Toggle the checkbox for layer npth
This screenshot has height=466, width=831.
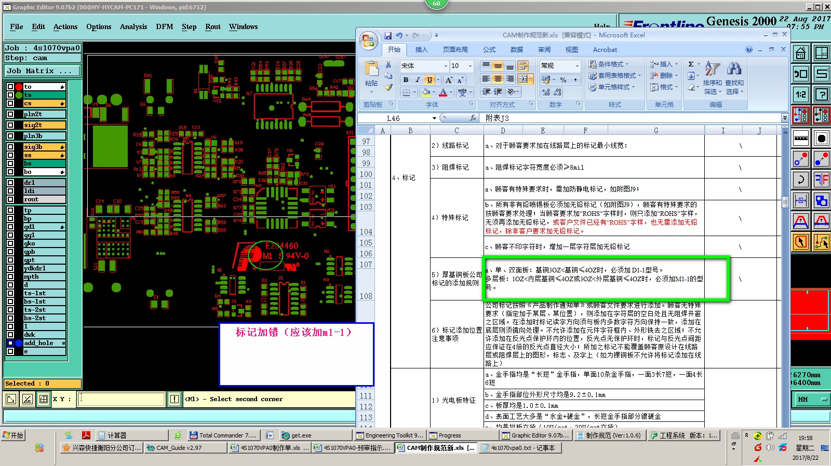click(x=10, y=277)
